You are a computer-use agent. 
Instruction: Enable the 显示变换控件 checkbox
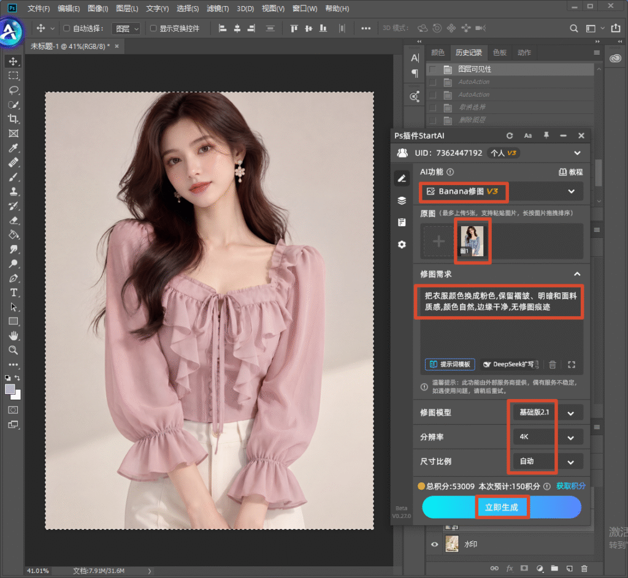[153, 28]
